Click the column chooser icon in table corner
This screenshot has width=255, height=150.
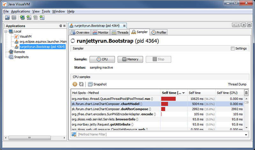click(x=246, y=93)
